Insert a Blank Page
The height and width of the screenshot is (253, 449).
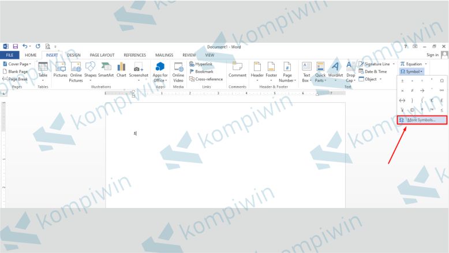(16, 72)
